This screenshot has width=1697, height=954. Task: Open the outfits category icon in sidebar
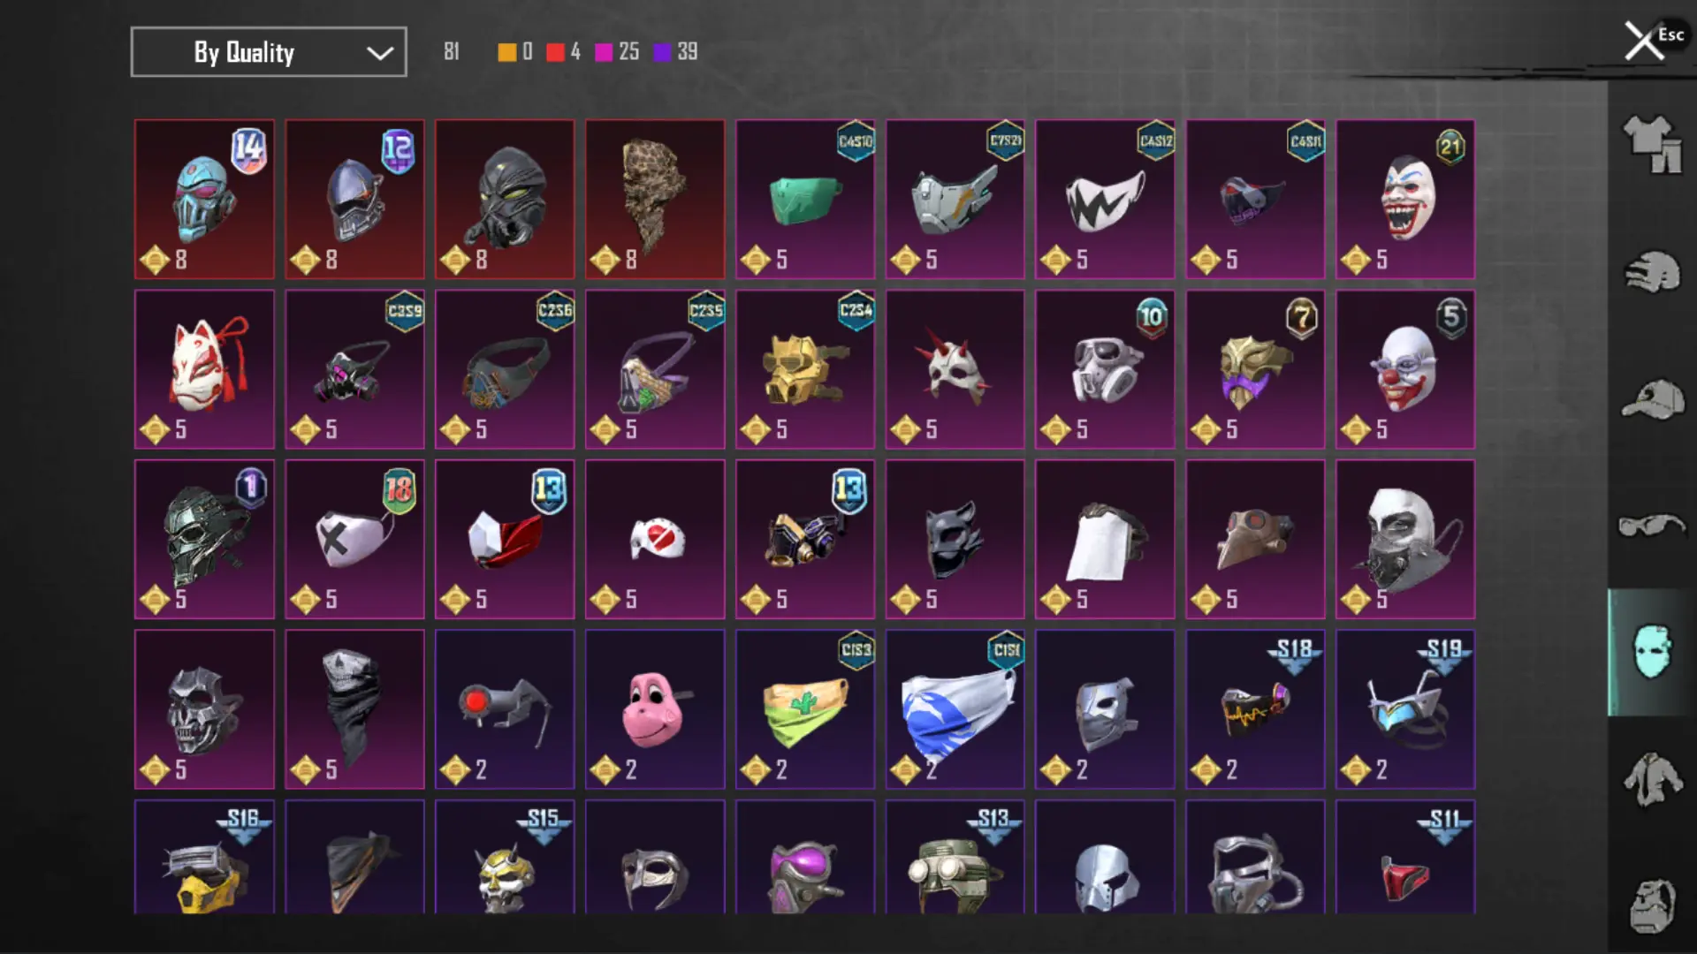(x=1652, y=144)
